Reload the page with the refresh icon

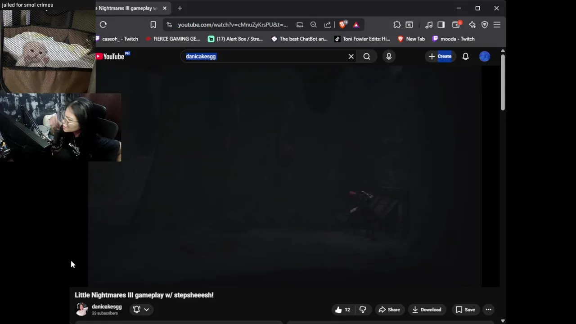103,25
